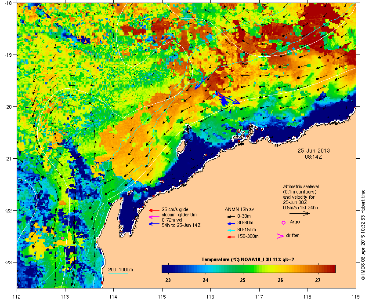The width and height of the screenshot is (369, 299).
Task: Click the '-22' latitude axis label
Action: coord(8,211)
